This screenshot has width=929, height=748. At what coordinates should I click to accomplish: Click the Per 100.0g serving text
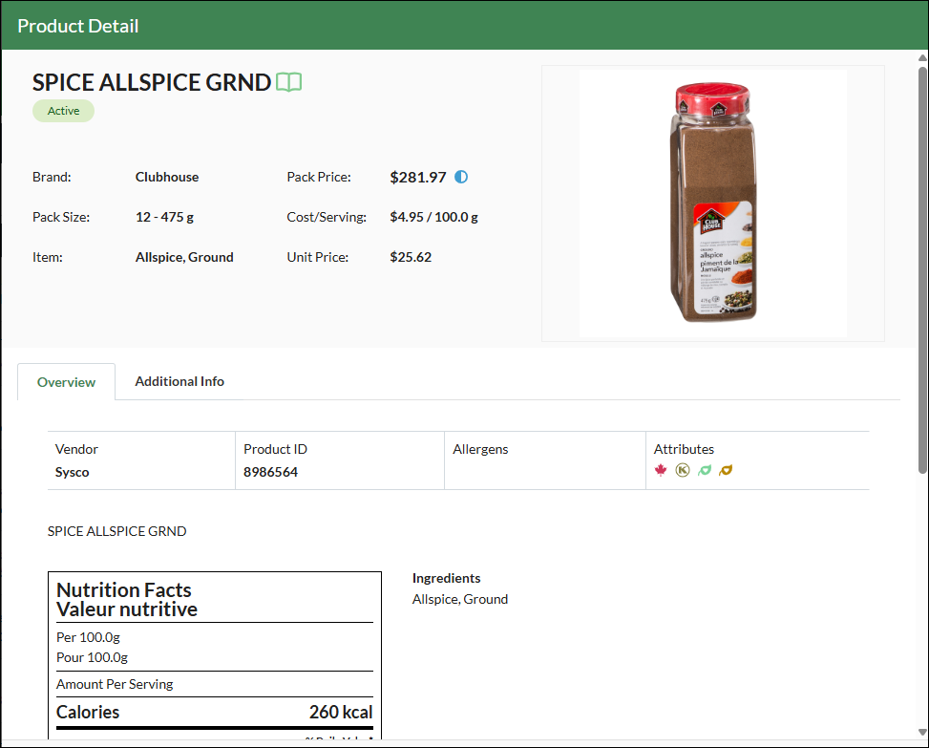[88, 638]
